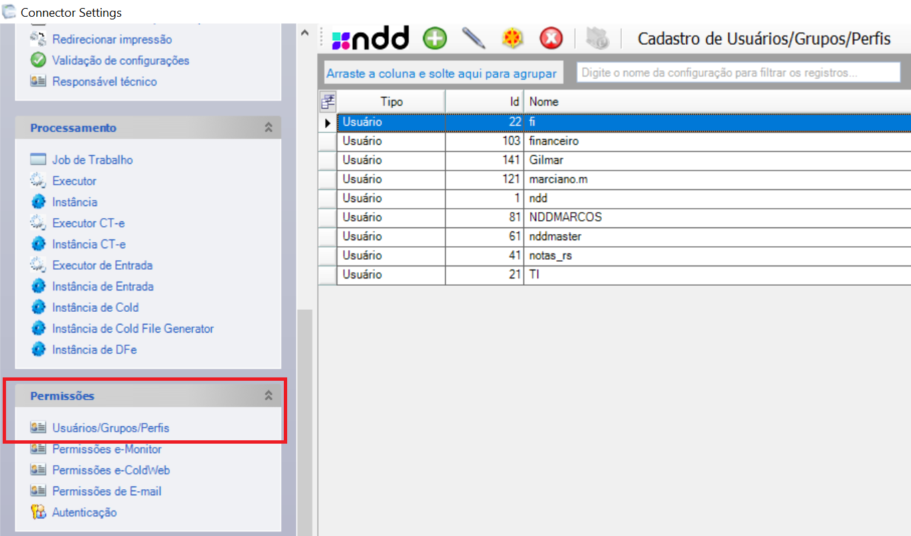Sort by the Tipo column header
Viewport: 911px width, 536px height.
point(391,102)
